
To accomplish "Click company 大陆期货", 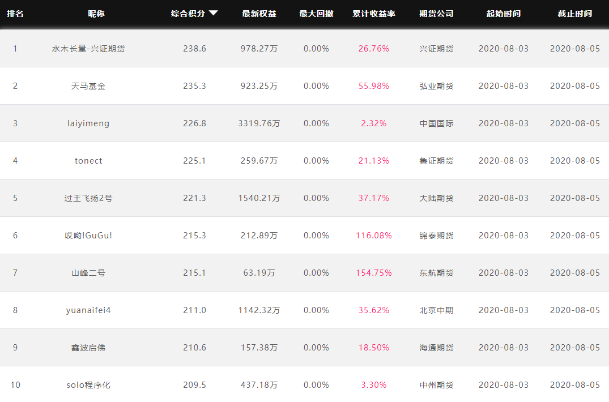I will point(436,198).
